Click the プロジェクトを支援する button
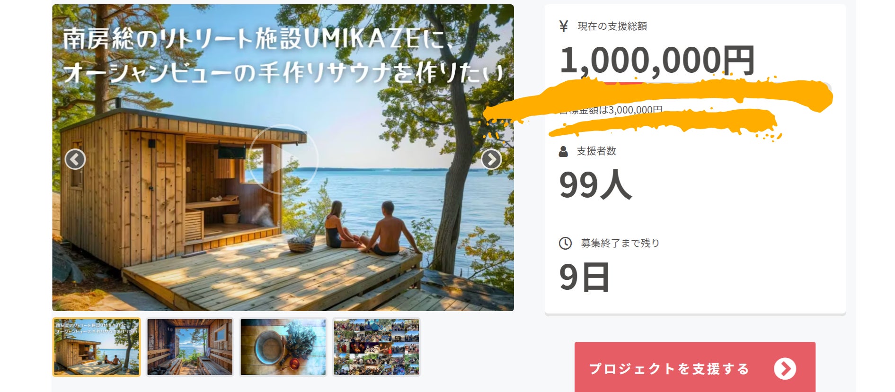 click(695, 368)
